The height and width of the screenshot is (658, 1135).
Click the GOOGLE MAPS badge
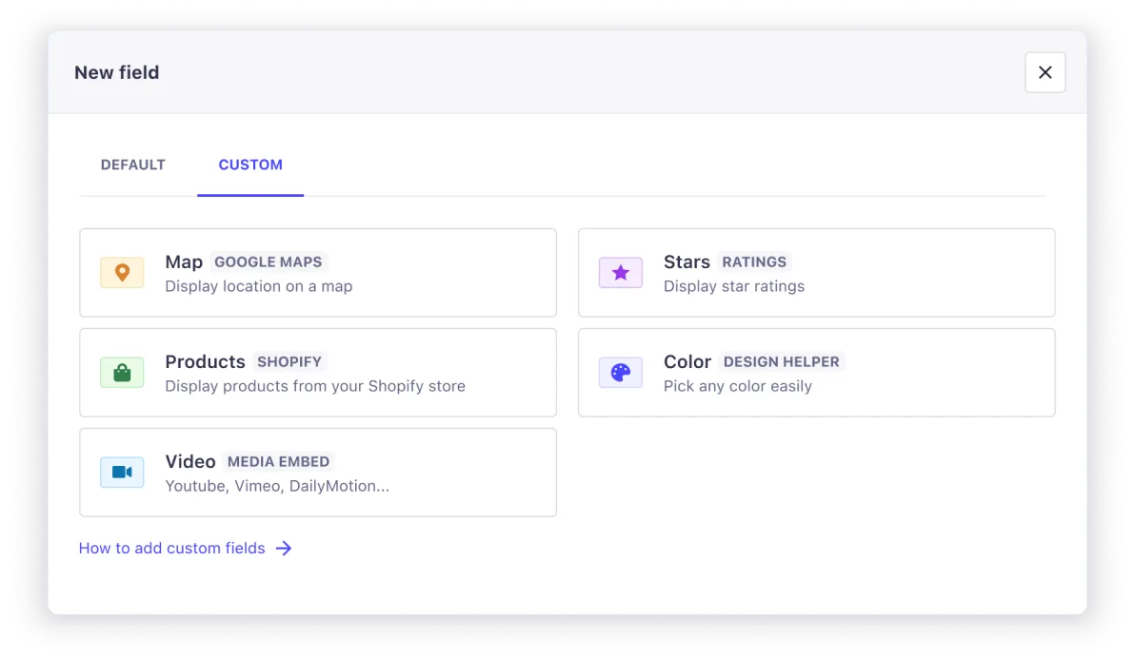(x=268, y=262)
